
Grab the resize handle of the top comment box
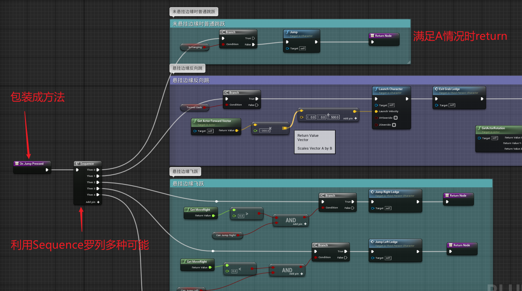coord(409,62)
